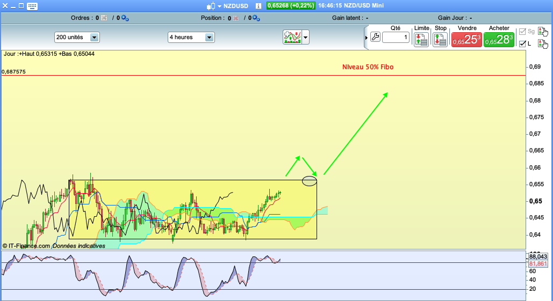
Task: Open the 4 heures timeframe dropdown
Action: pyautogui.click(x=209, y=38)
